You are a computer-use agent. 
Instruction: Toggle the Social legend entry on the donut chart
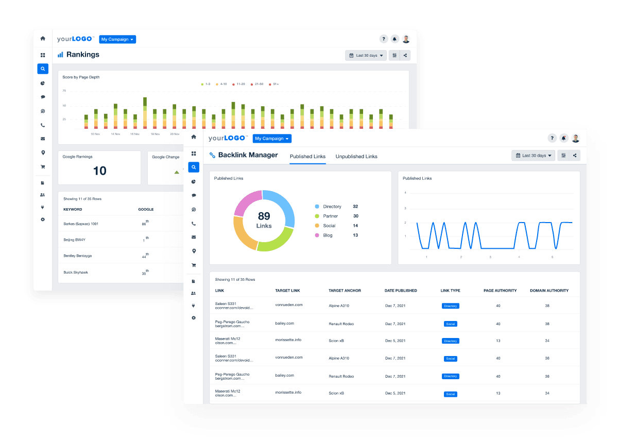tap(330, 225)
